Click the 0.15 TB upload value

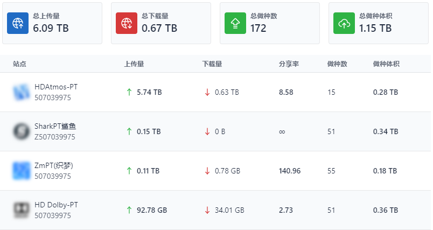pos(149,131)
